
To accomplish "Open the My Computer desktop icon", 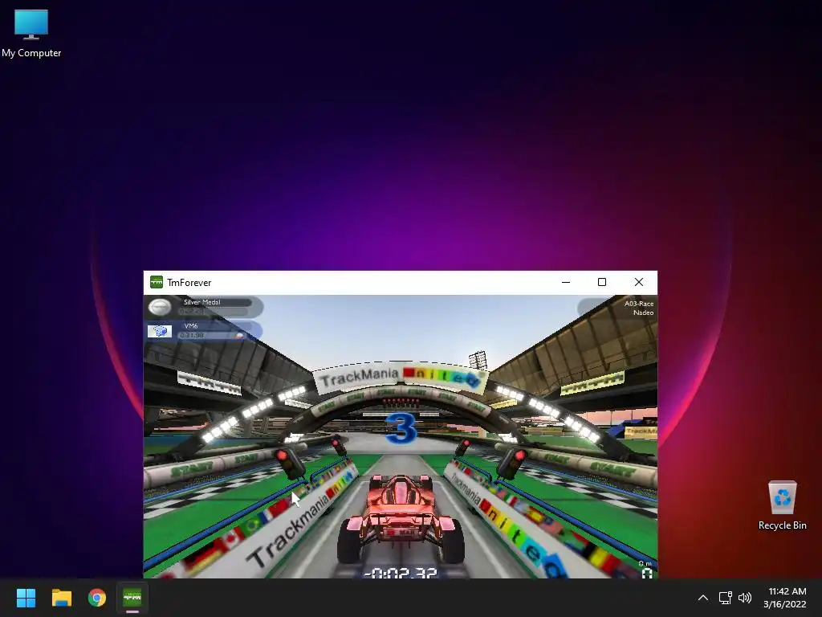I will (31, 34).
